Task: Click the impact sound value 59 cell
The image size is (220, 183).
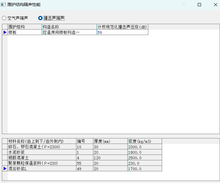Action: [x=122, y=32]
